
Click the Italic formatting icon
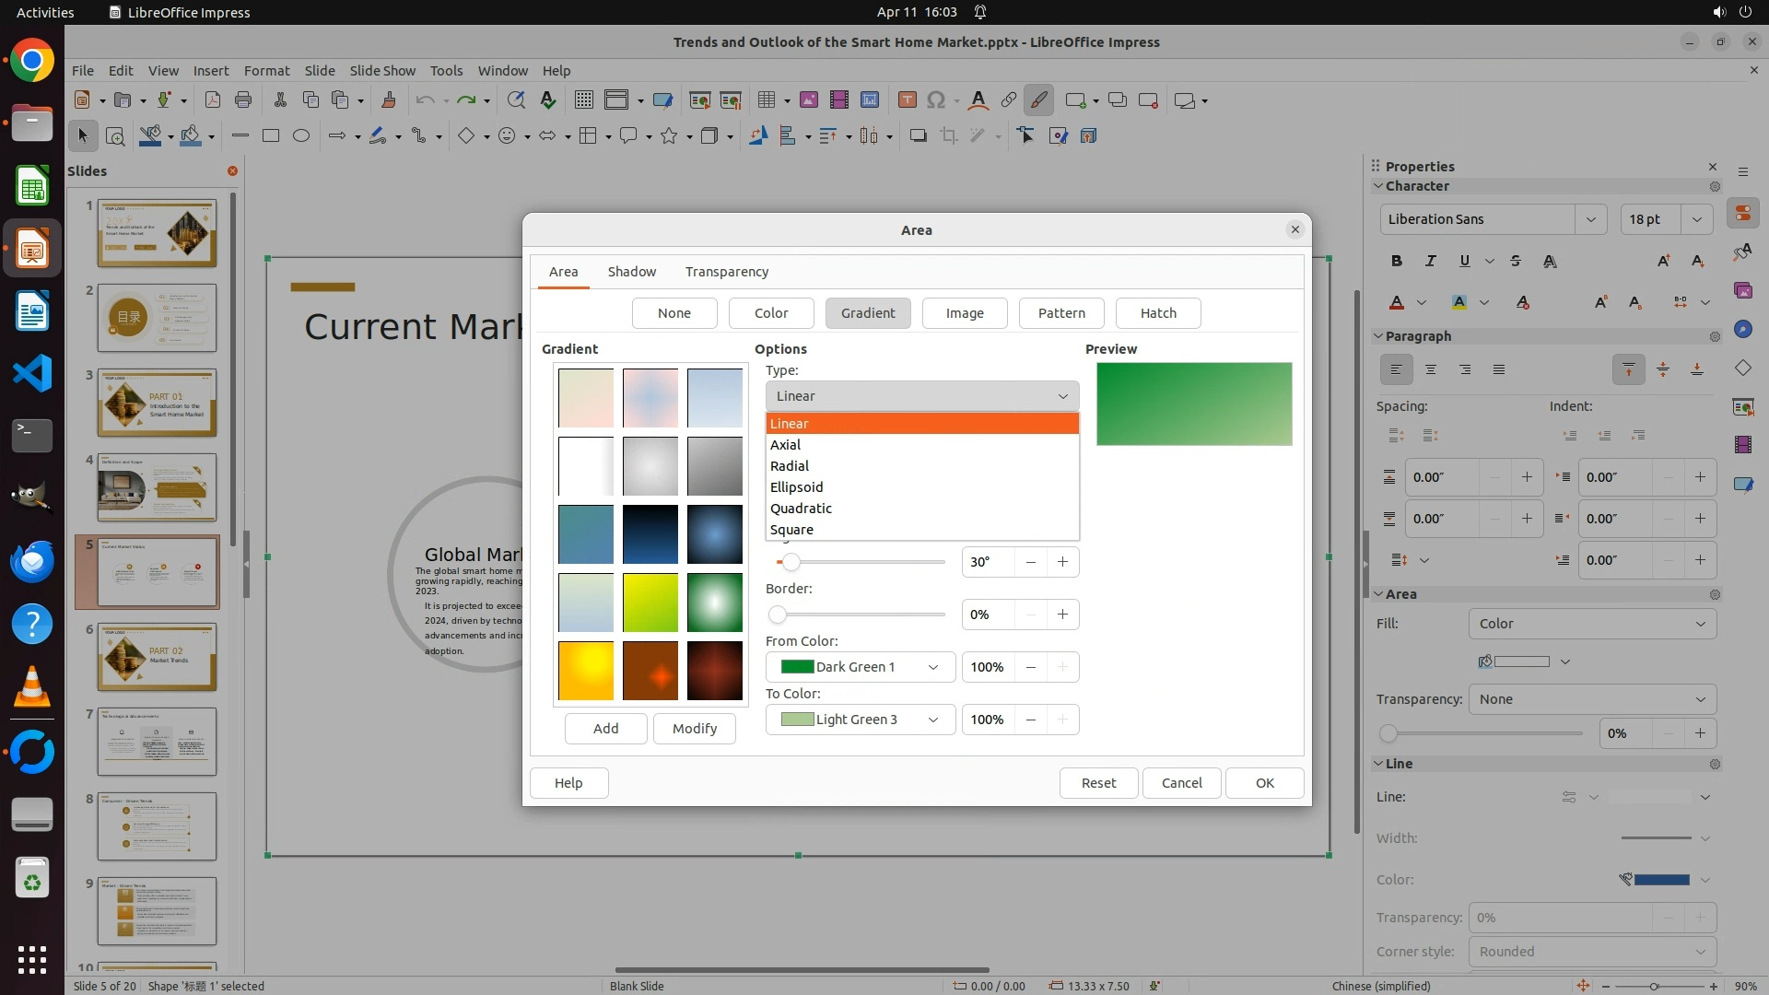pyautogui.click(x=1430, y=262)
